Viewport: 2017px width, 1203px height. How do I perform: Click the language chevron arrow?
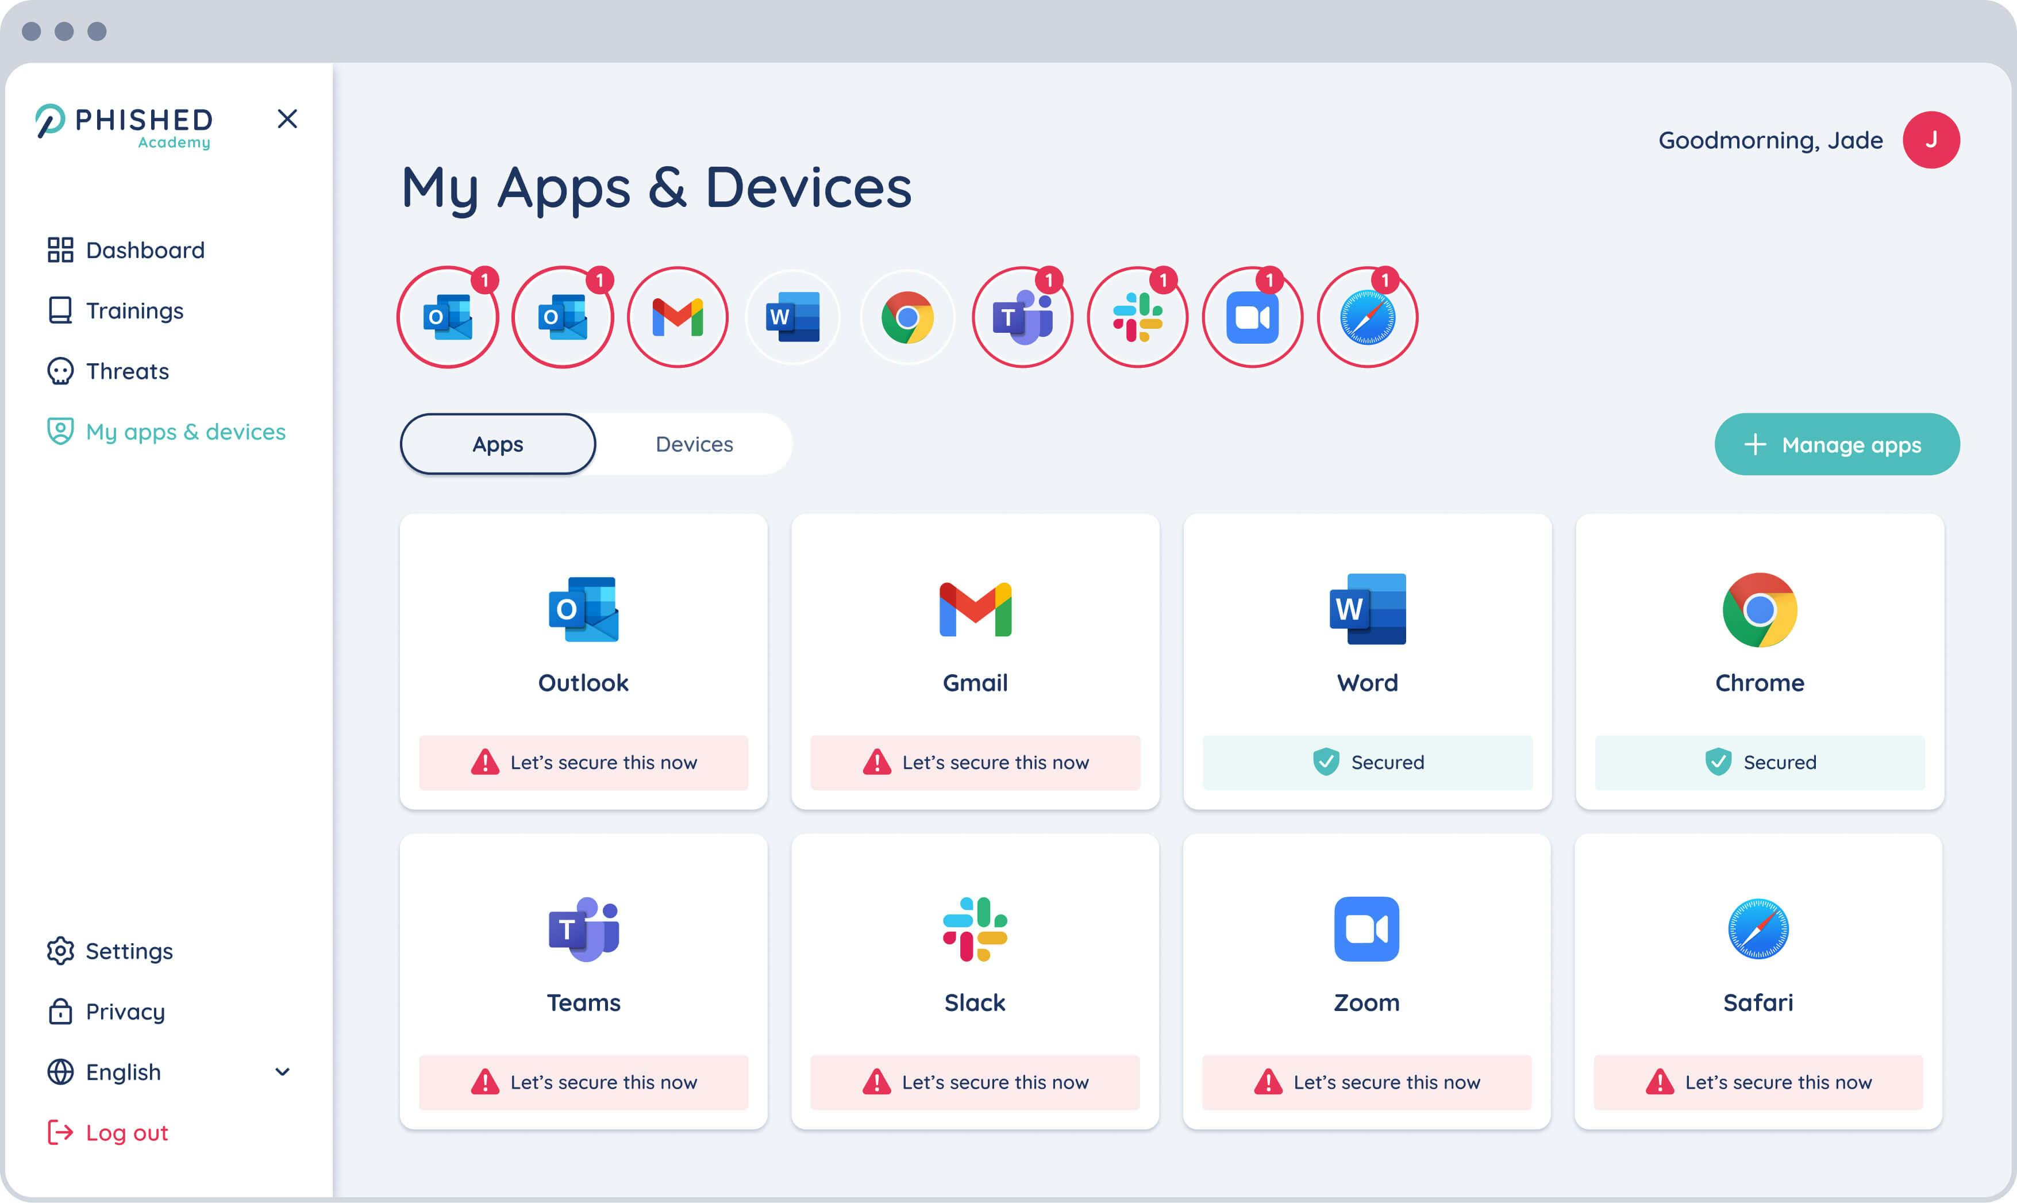pos(282,1072)
